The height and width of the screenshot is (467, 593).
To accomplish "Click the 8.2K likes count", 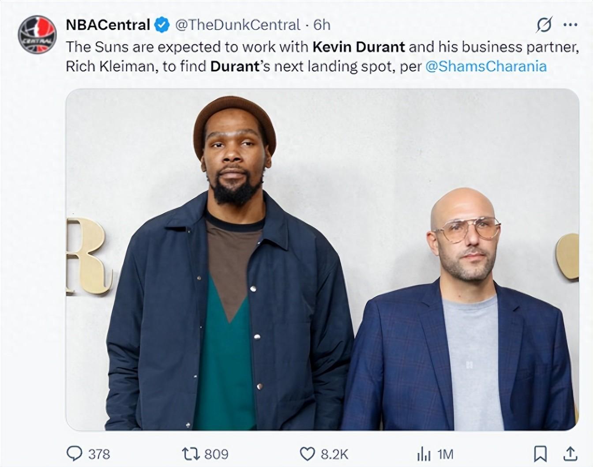I will pos(334,454).
